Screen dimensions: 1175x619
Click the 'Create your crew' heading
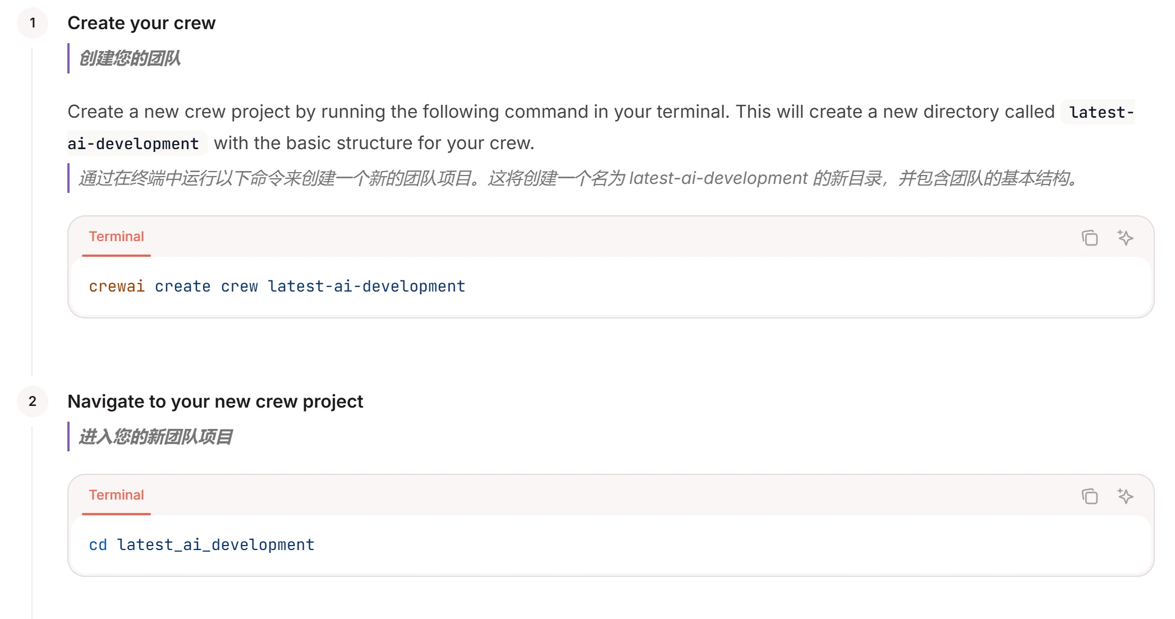[141, 23]
